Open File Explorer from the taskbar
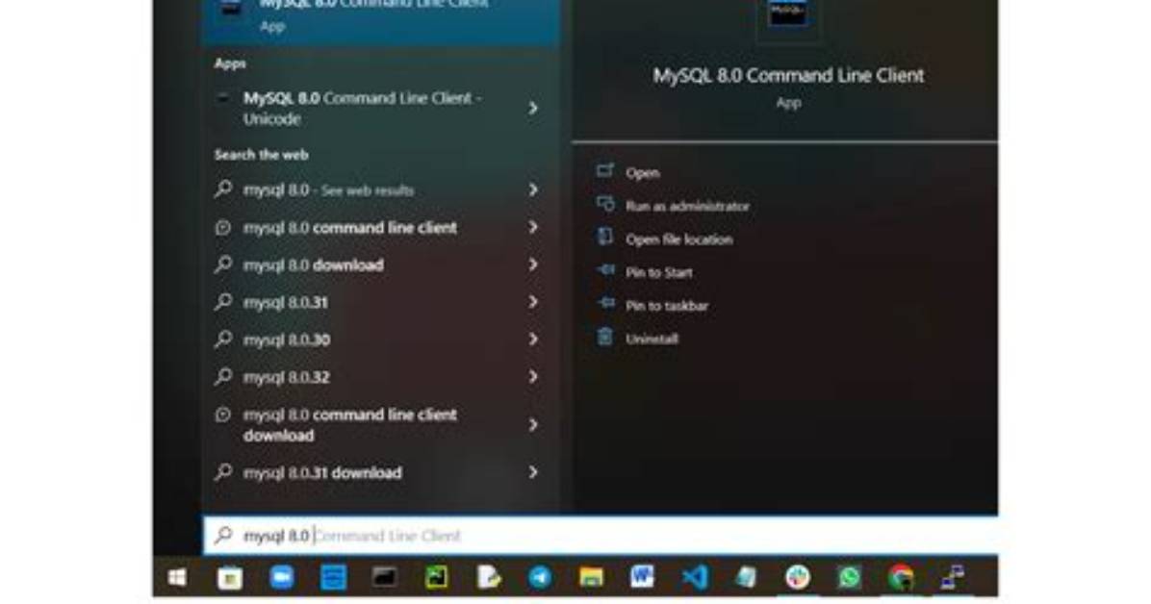1151x604 pixels. 591,578
